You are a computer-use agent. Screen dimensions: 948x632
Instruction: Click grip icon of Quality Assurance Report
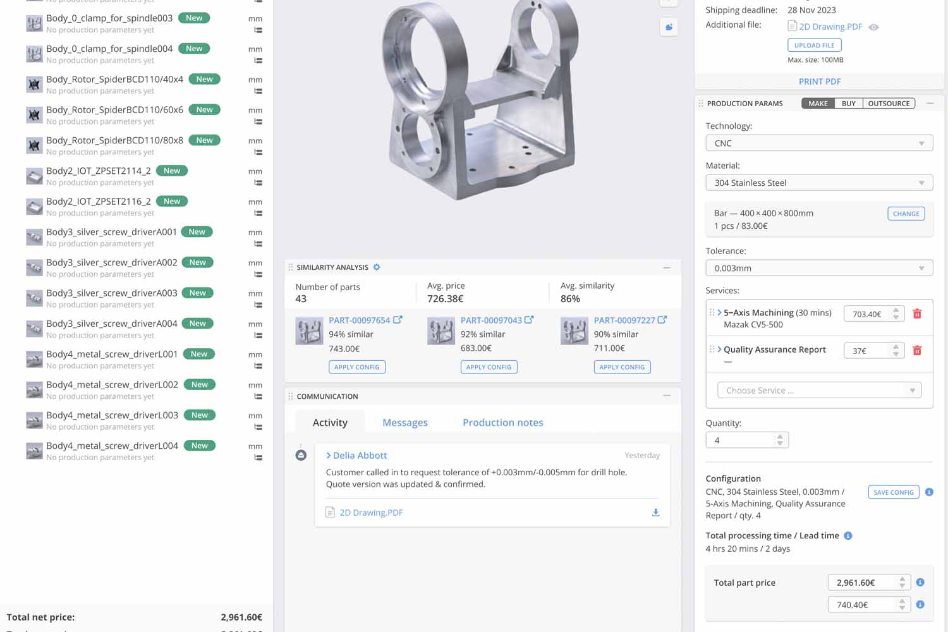[712, 349]
